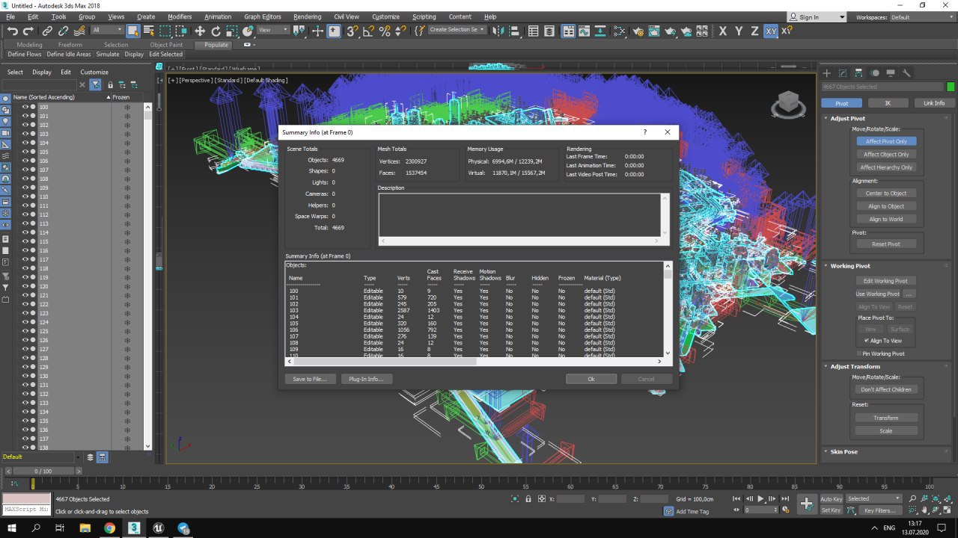
Task: Click the Center to Object button
Action: click(x=886, y=193)
